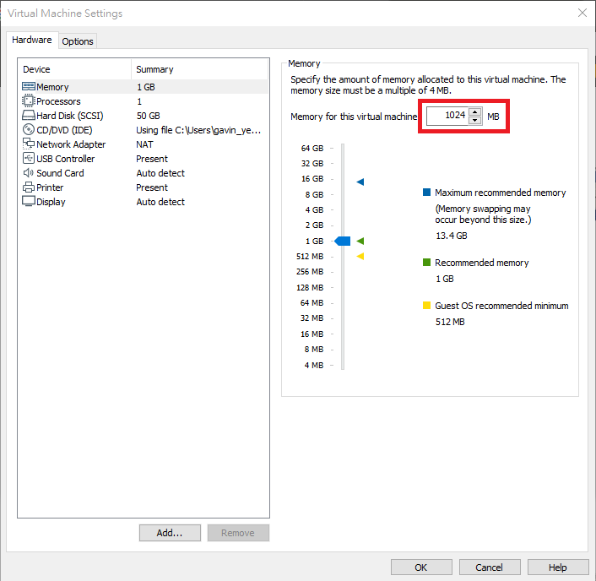This screenshot has width=596, height=581.
Task: Click the memory size input field
Action: coord(447,116)
